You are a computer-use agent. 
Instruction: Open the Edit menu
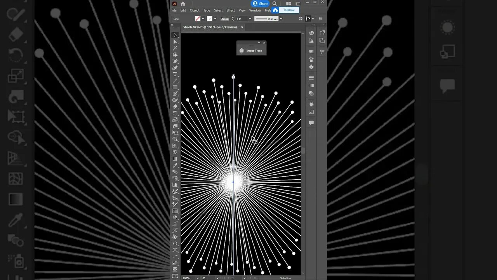183,10
